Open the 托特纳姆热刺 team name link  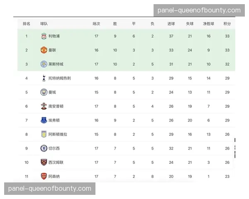(x=59, y=78)
